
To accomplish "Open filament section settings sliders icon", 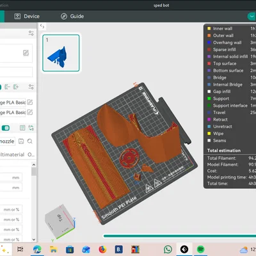I will pyautogui.click(x=31, y=87).
